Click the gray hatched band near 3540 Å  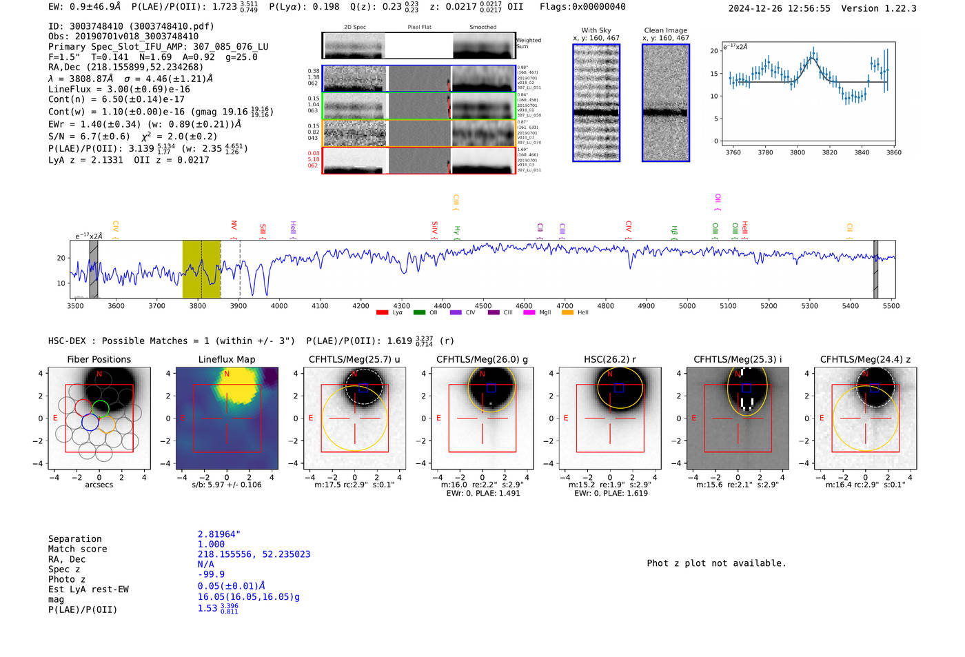[x=94, y=269]
